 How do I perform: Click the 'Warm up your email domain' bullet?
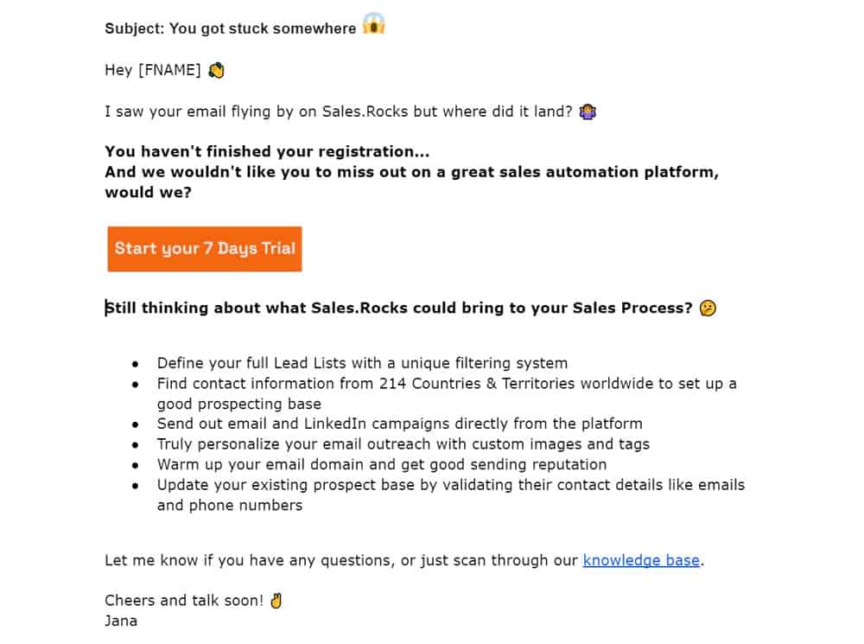[x=381, y=464]
